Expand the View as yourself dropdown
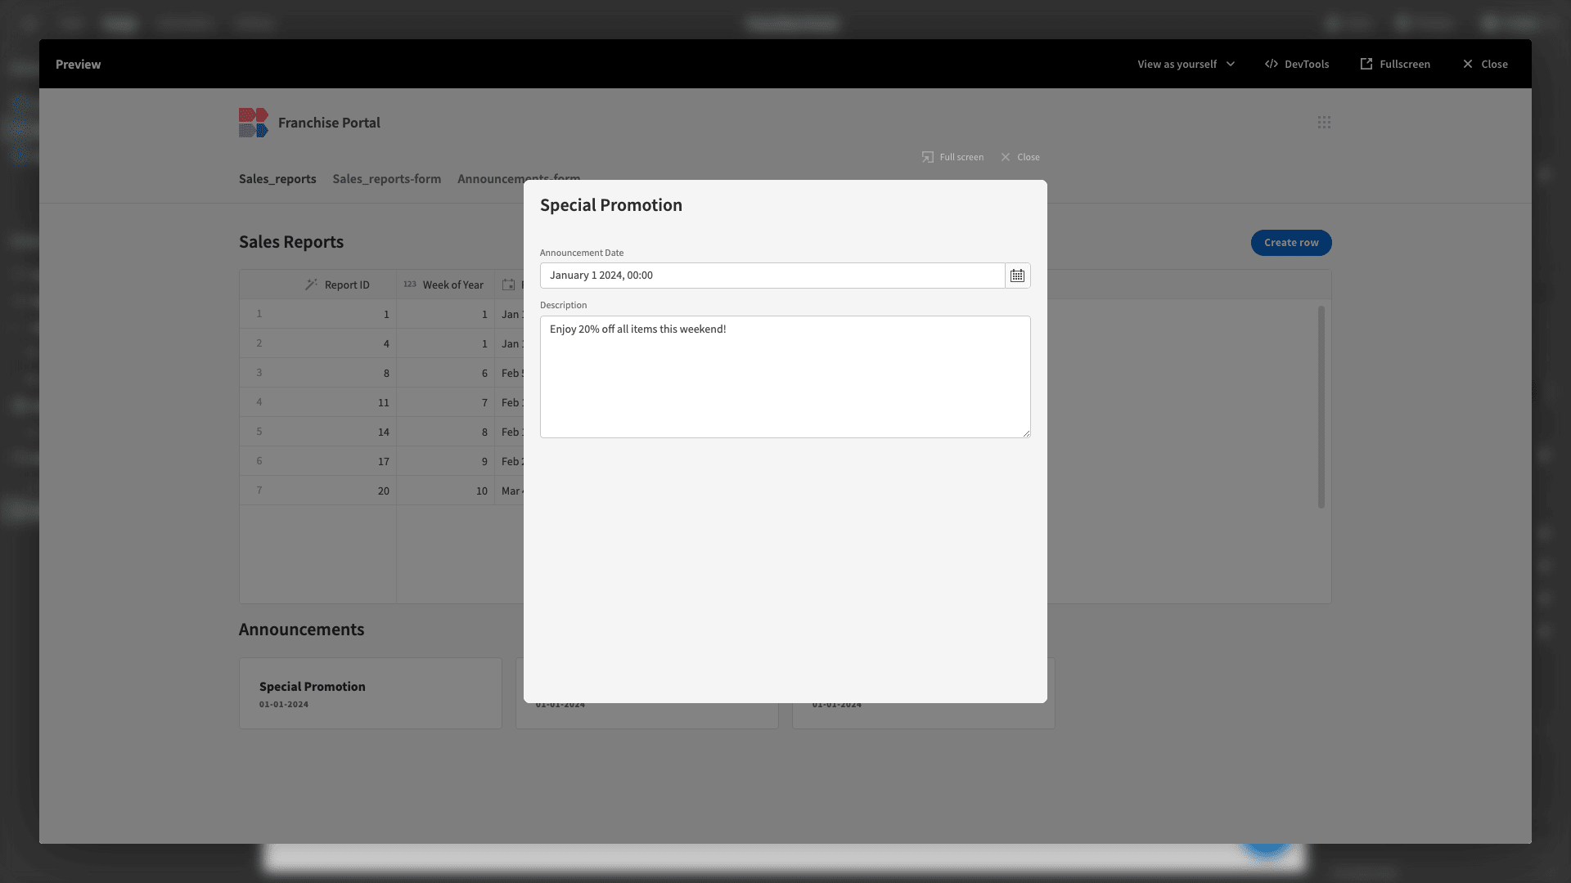 pos(1186,64)
